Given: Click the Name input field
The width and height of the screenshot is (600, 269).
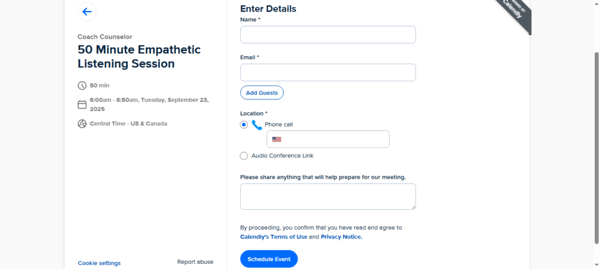Looking at the screenshot, I should [x=328, y=35].
